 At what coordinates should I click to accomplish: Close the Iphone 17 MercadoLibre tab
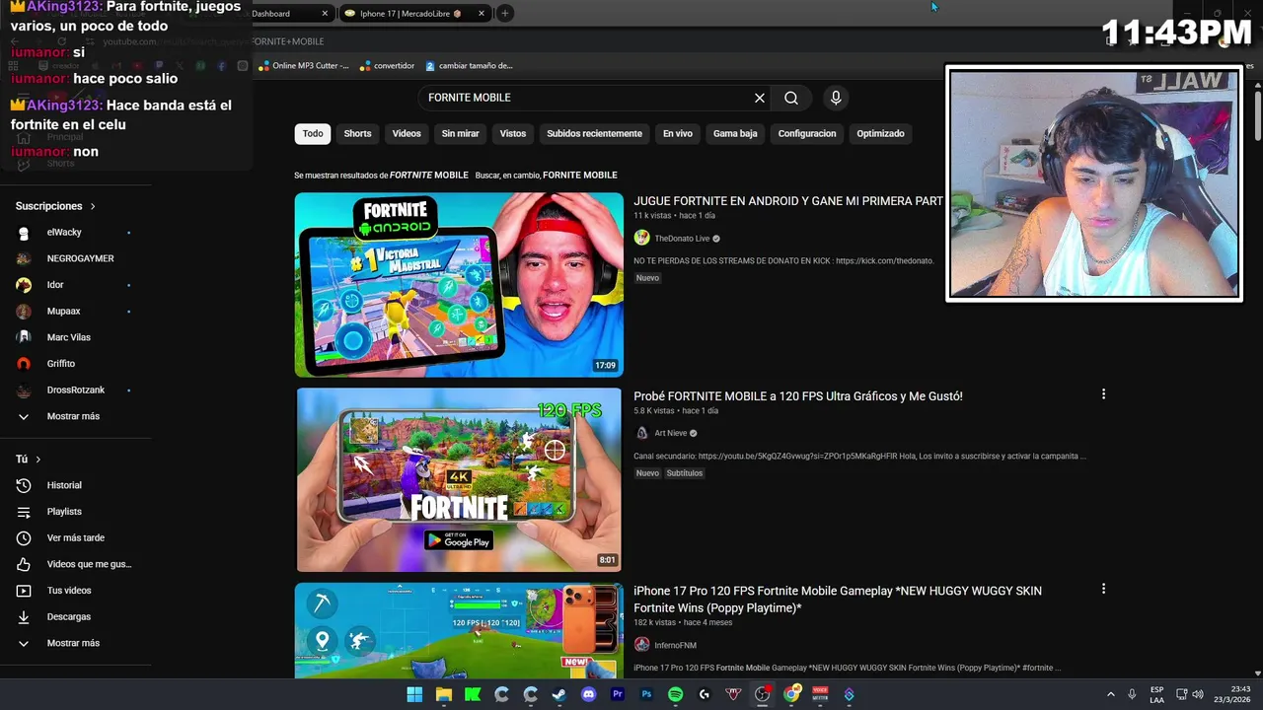[x=482, y=14]
